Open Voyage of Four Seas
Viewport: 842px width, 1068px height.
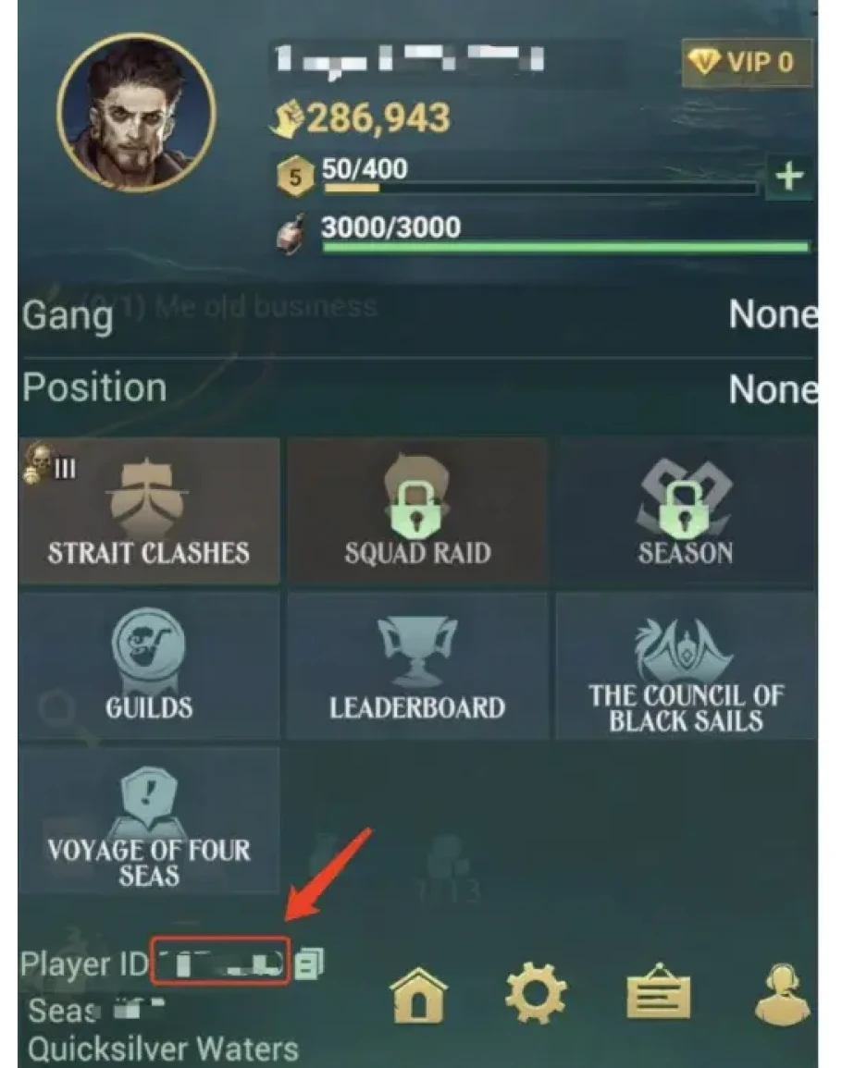click(x=149, y=820)
